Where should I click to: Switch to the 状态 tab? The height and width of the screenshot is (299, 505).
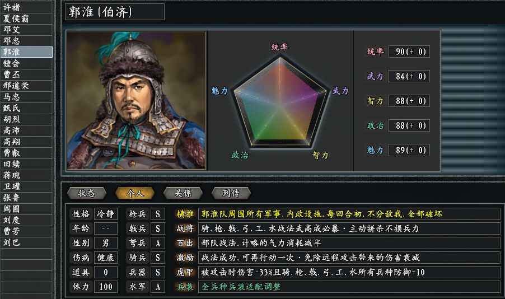(86, 193)
